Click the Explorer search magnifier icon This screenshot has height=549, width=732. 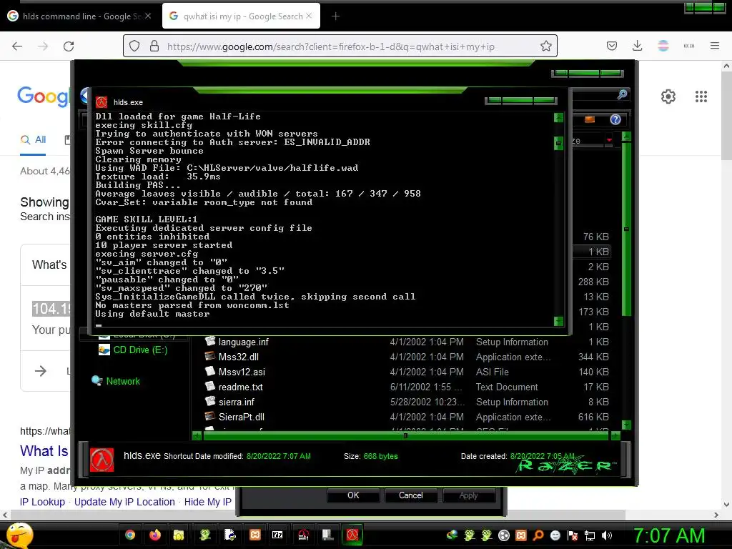pyautogui.click(x=622, y=95)
